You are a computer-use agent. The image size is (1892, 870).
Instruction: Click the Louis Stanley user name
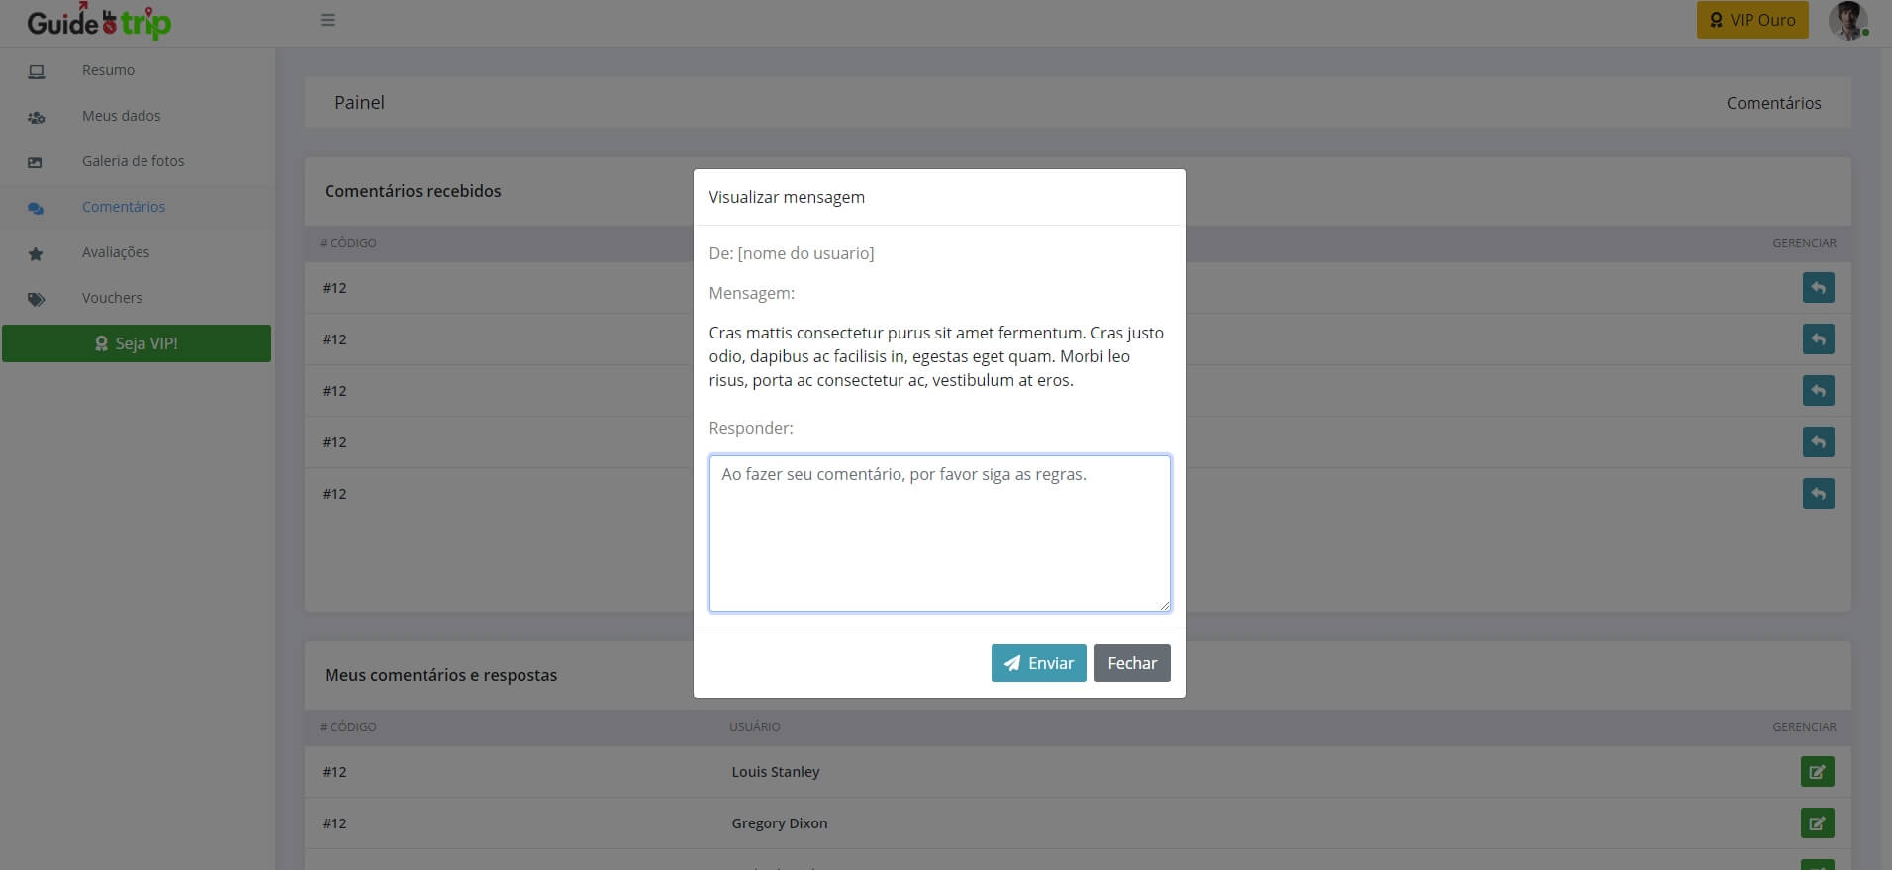[776, 772]
